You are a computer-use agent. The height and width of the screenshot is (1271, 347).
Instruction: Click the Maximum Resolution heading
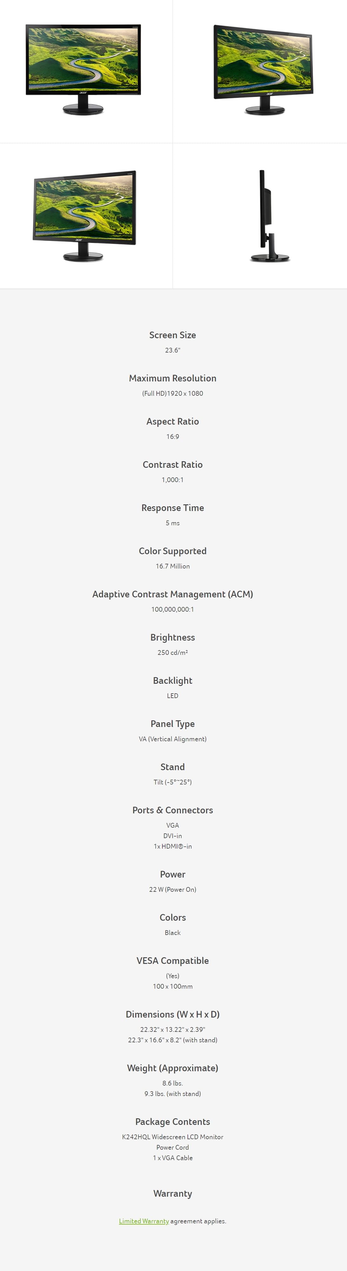pyautogui.click(x=173, y=378)
